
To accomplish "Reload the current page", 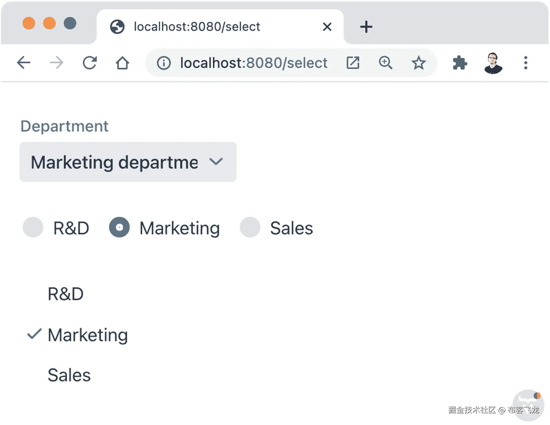I will click(x=90, y=63).
